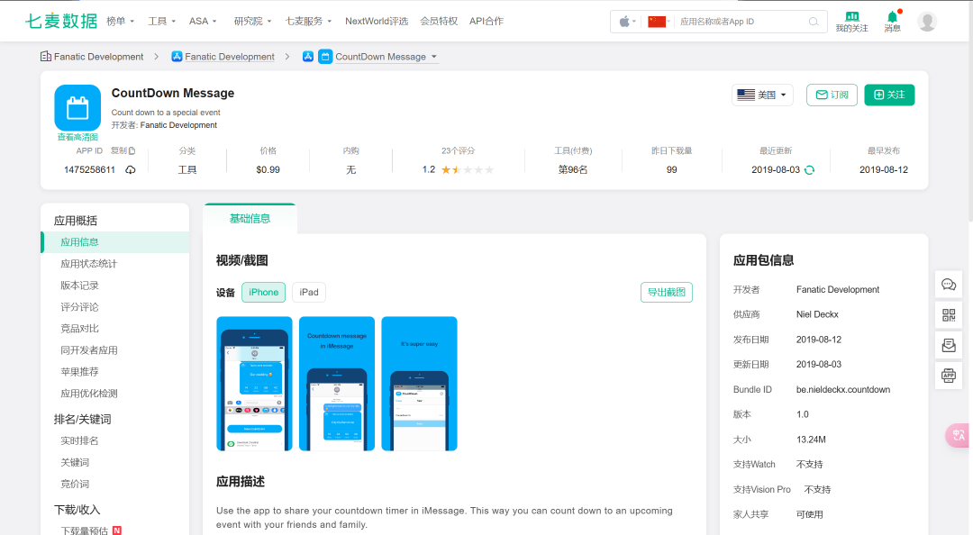
Task: Click the 导出截图 export button
Action: (667, 293)
